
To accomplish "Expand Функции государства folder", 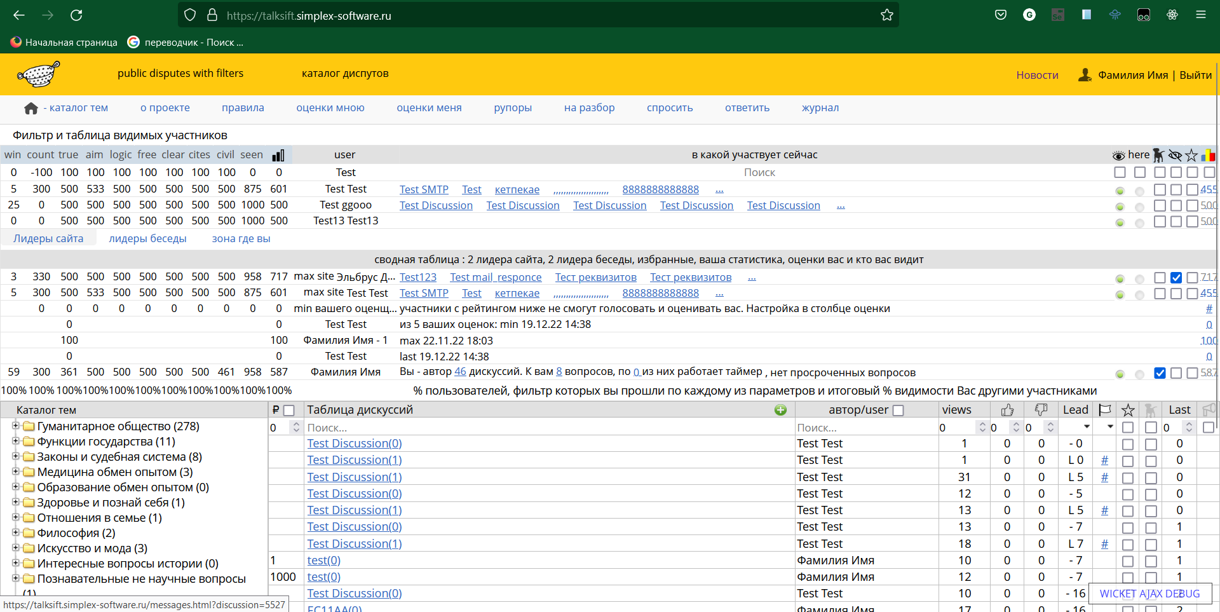I will coord(15,440).
